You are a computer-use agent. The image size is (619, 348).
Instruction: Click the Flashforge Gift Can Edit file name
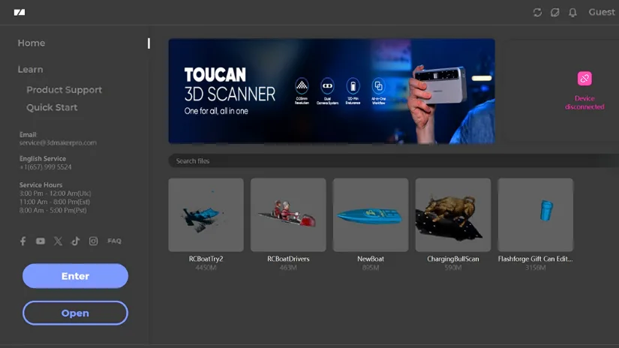click(x=535, y=259)
